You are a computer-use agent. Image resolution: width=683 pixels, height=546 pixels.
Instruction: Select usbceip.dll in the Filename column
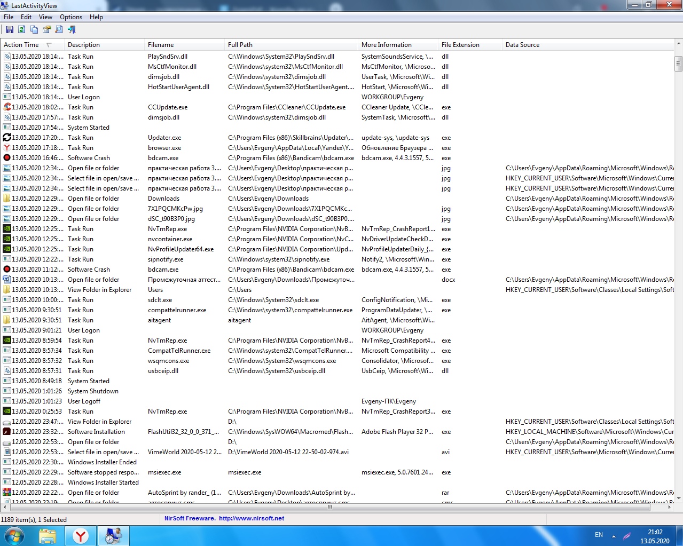[163, 371]
